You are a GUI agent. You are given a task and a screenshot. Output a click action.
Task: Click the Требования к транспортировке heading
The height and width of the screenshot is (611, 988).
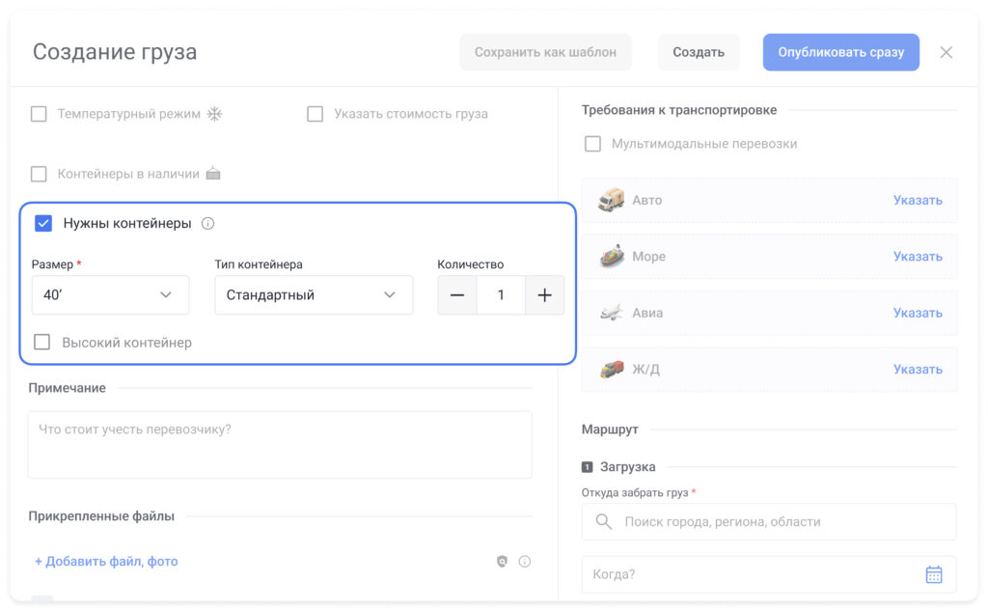click(678, 110)
